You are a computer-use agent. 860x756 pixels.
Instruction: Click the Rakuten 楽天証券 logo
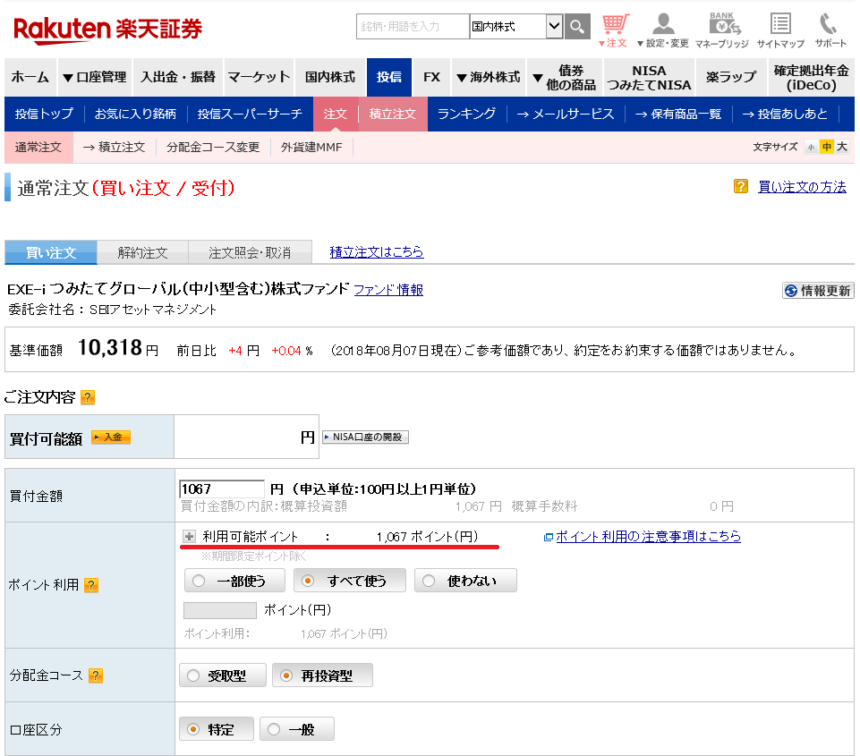[x=107, y=29]
